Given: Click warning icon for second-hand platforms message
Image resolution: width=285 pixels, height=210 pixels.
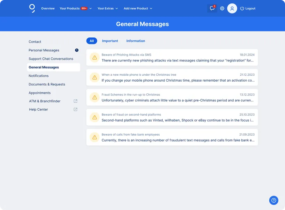Looking at the screenshot, I should [x=95, y=117].
